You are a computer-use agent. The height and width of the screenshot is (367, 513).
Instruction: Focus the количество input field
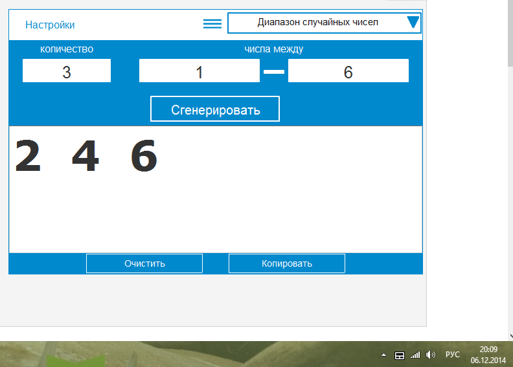click(67, 71)
